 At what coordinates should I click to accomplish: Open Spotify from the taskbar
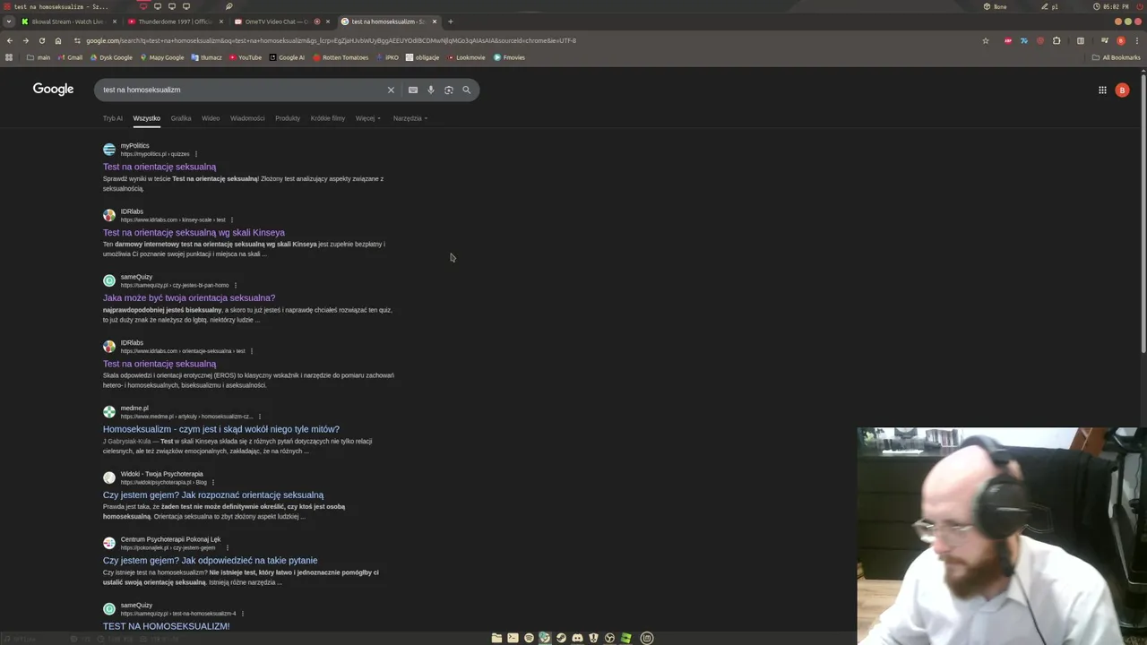click(529, 638)
